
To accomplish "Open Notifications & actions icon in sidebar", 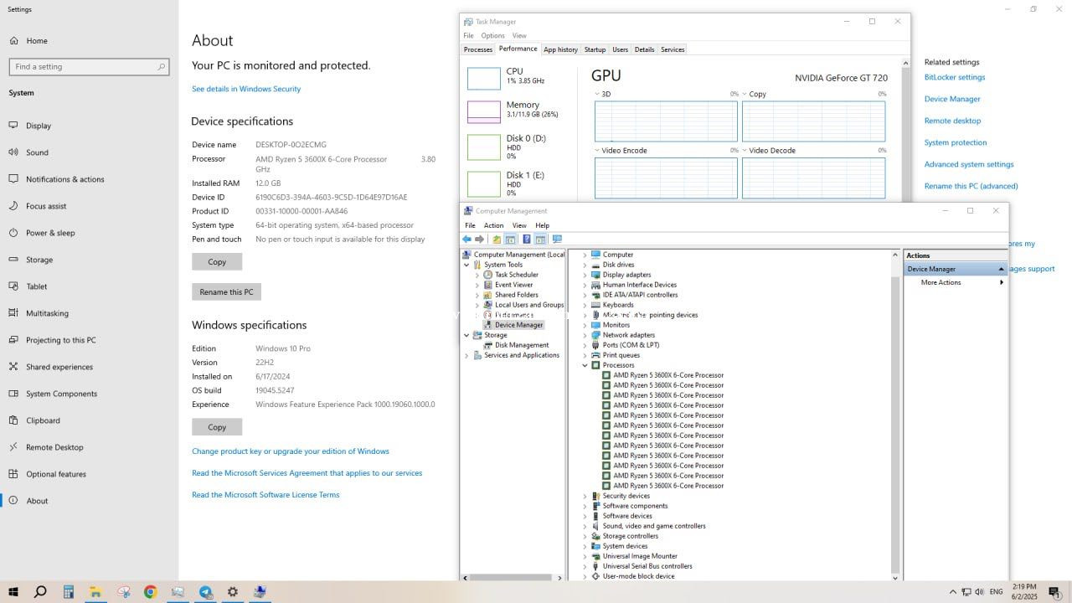I will click(x=13, y=179).
